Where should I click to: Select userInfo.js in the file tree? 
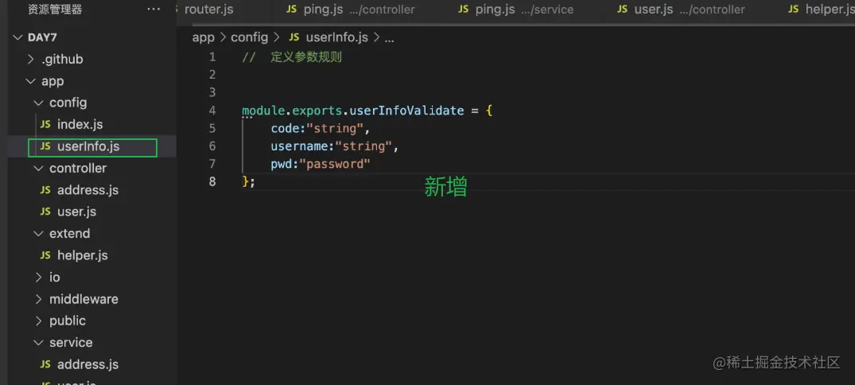pyautogui.click(x=88, y=146)
